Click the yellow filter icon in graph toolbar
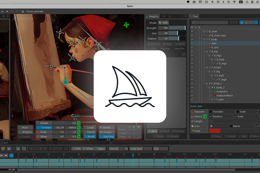This screenshot has width=260, height=173. click(3, 149)
